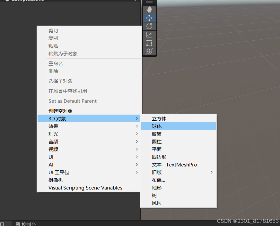Expand the 音频 submenu
The width and height of the screenshot is (280, 226).
[x=89, y=142]
